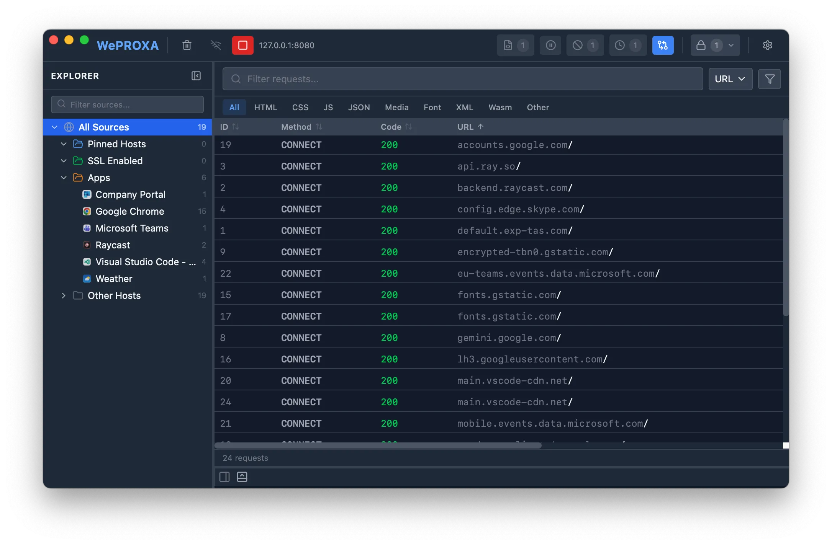Open the settings gear icon
Screen dimensions: 832x545
coord(767,46)
